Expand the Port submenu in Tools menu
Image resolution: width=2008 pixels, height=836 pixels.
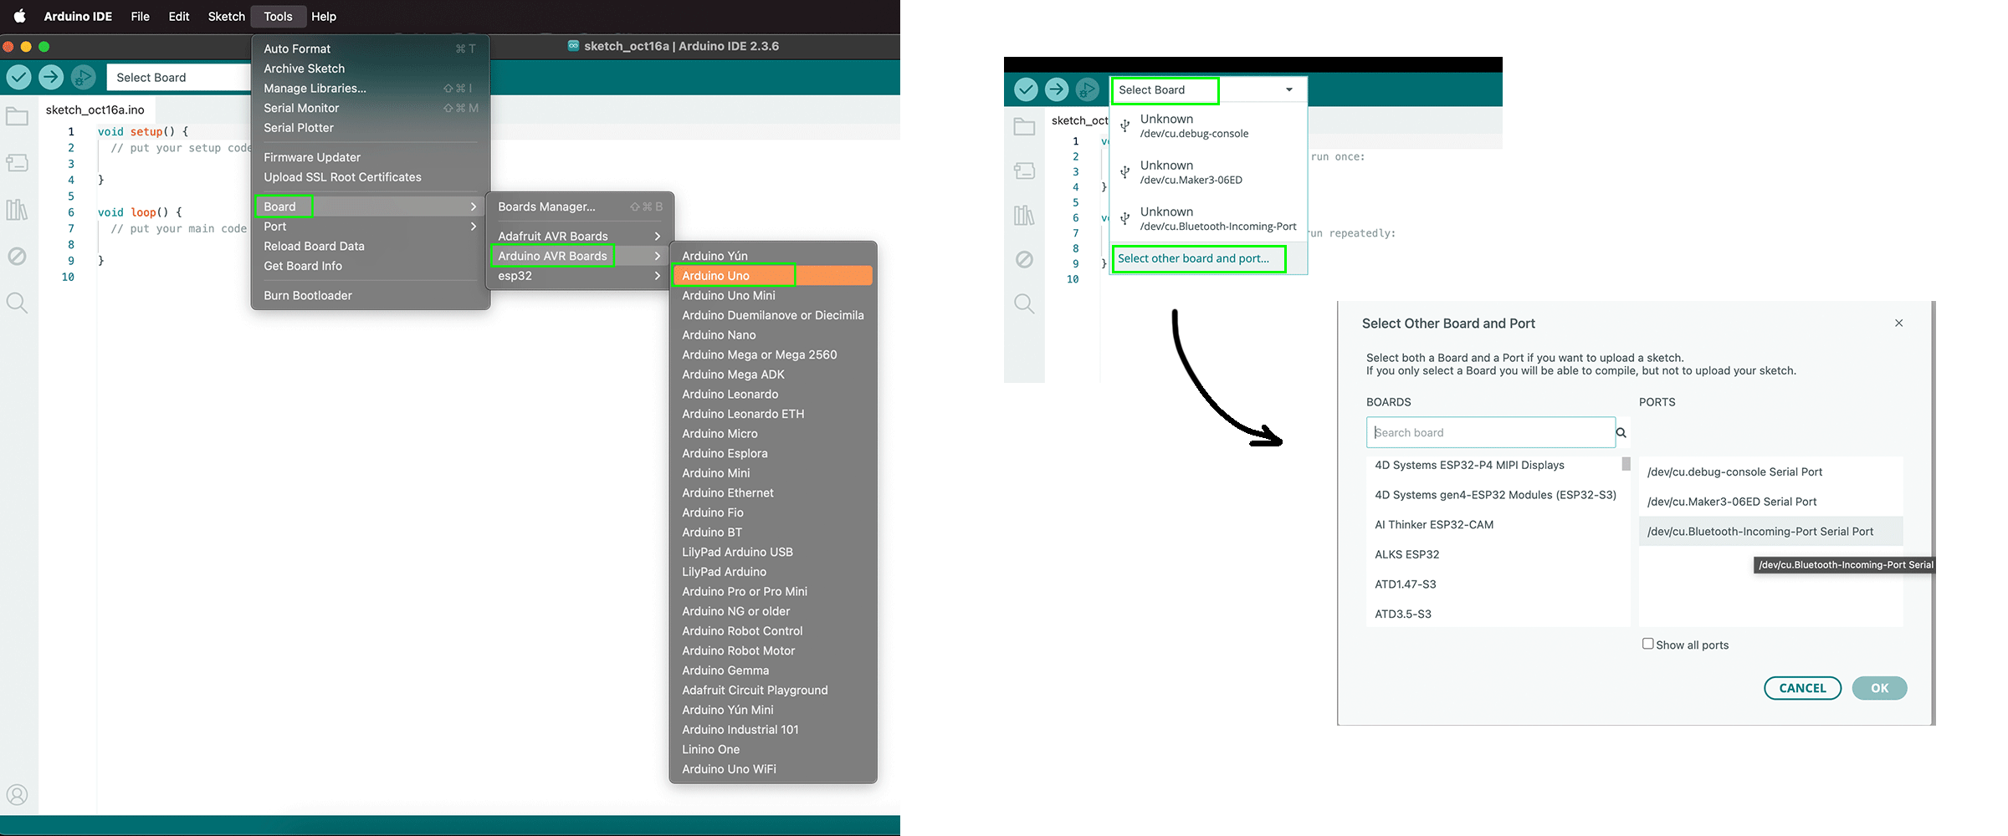(x=370, y=227)
